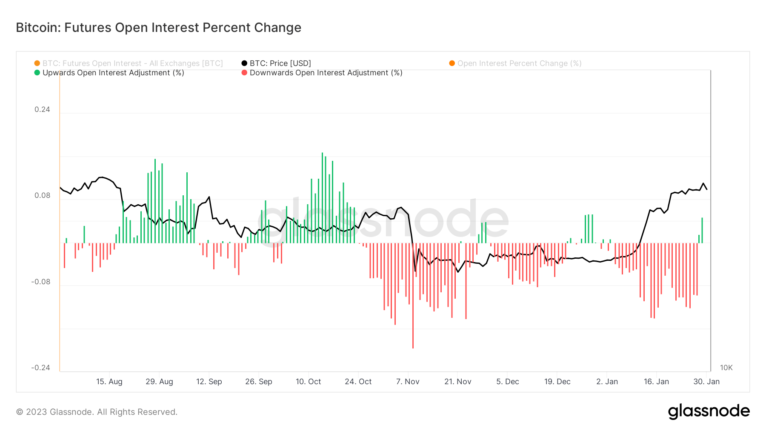Select the 7. Nov date axis label

tap(408, 382)
